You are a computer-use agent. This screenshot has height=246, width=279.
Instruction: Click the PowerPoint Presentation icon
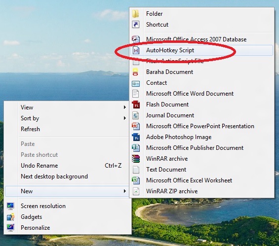[x=136, y=126]
